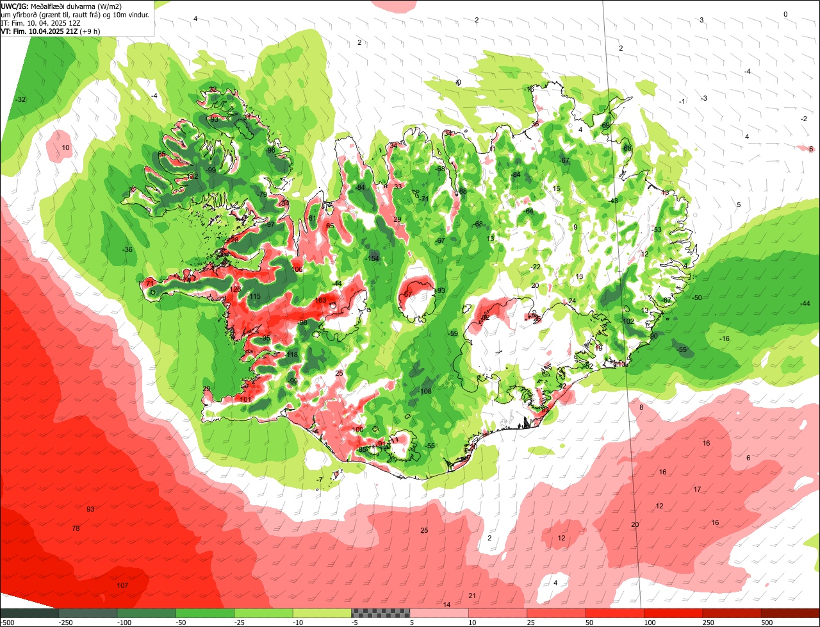Click the red 50 to 100 legend swatch
Screen dimensions: 820x627
click(x=615, y=613)
